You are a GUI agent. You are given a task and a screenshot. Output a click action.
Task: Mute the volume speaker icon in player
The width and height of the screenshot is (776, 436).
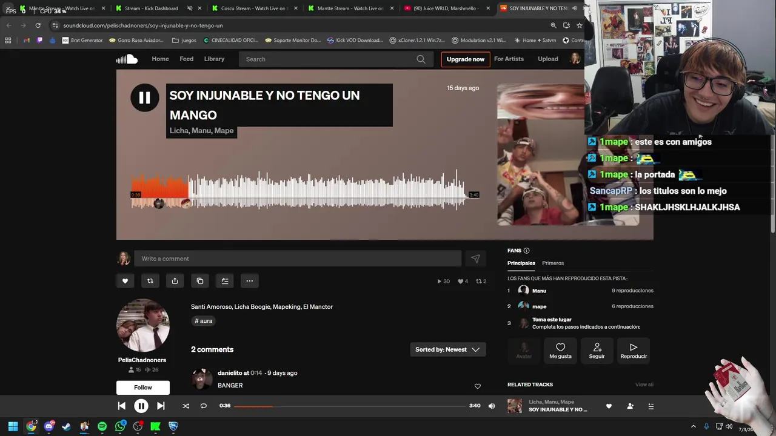pyautogui.click(x=492, y=406)
